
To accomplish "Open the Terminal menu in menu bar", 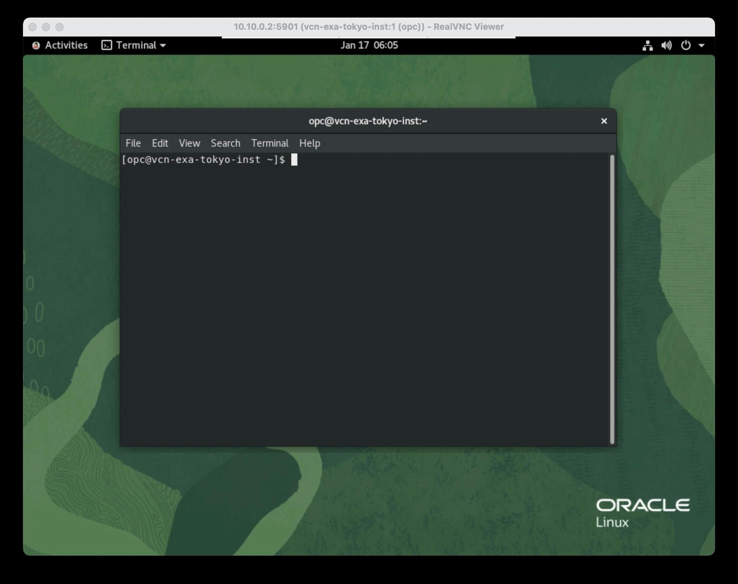I will pyautogui.click(x=270, y=143).
